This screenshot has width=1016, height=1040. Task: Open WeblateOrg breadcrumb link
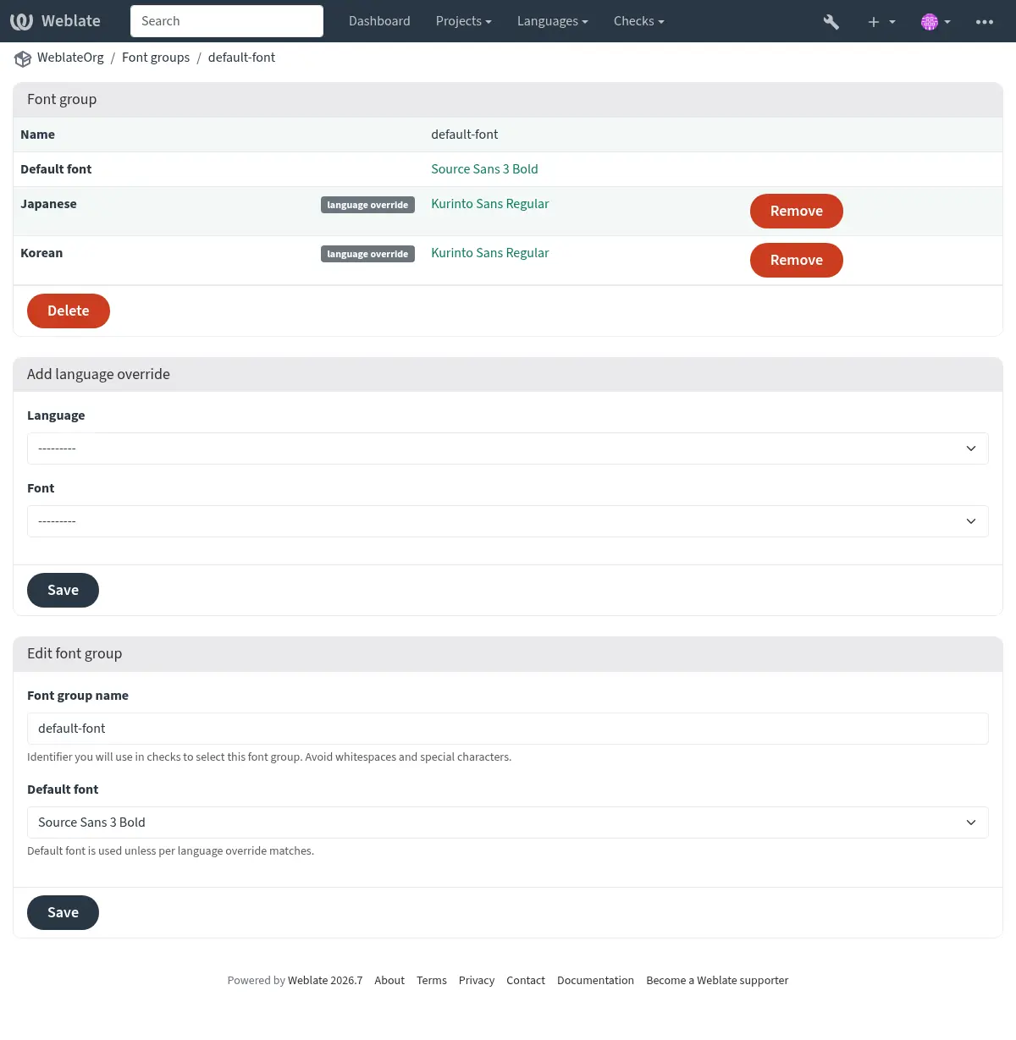click(x=70, y=58)
